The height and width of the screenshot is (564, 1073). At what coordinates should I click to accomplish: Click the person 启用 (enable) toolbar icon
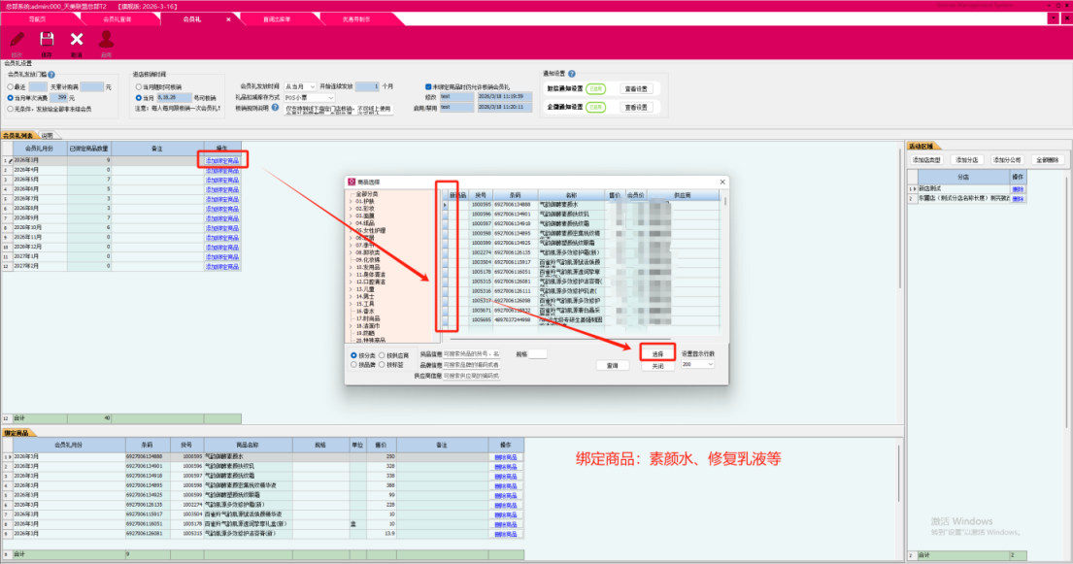coord(107,40)
